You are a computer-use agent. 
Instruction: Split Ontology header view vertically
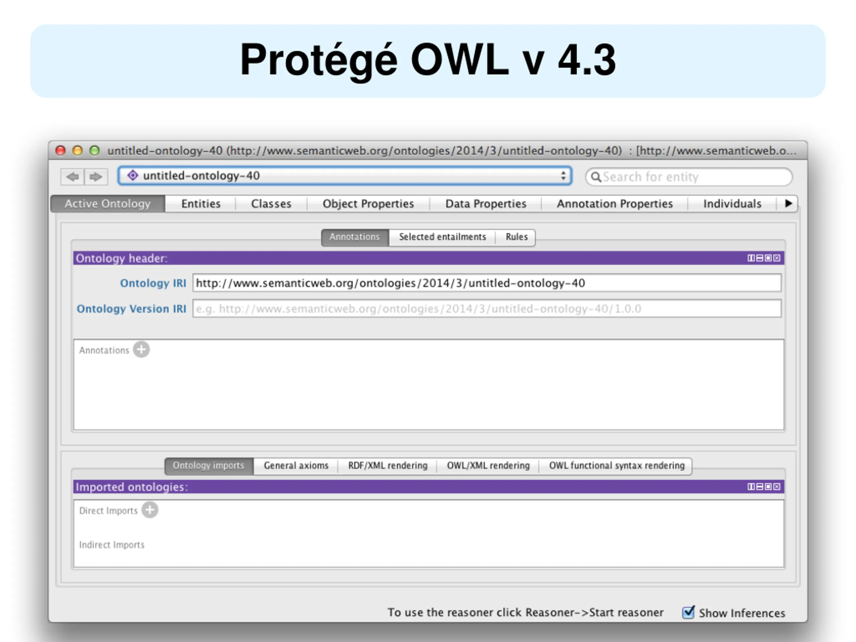(x=751, y=258)
